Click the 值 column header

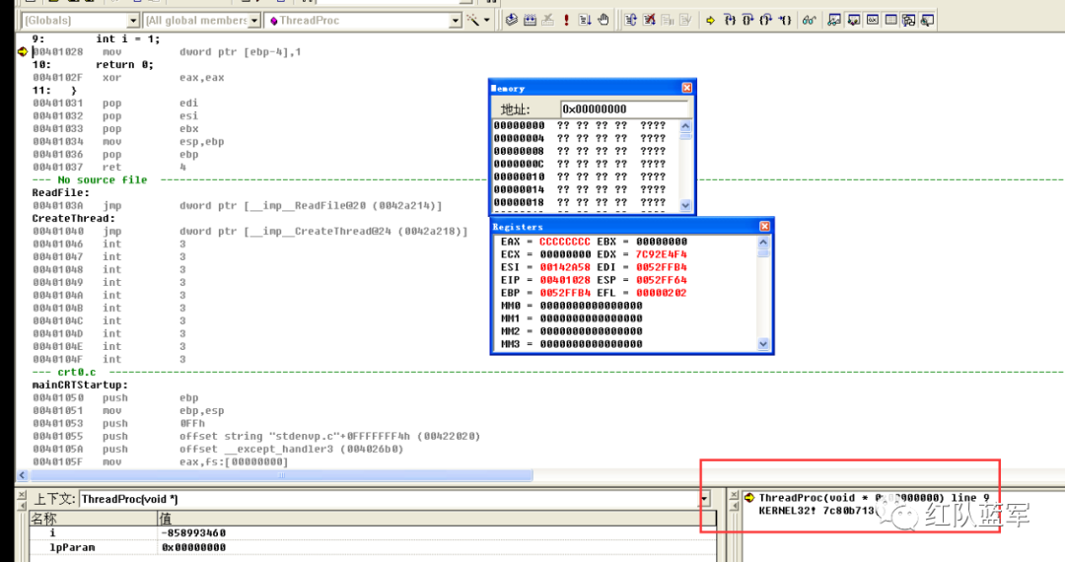tap(437, 520)
